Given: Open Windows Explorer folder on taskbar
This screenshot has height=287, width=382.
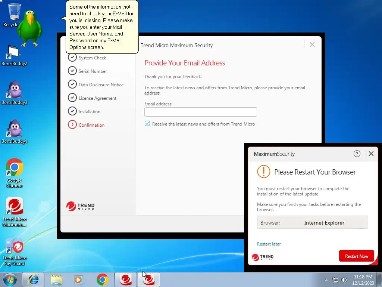Looking at the screenshot, I should [56, 280].
